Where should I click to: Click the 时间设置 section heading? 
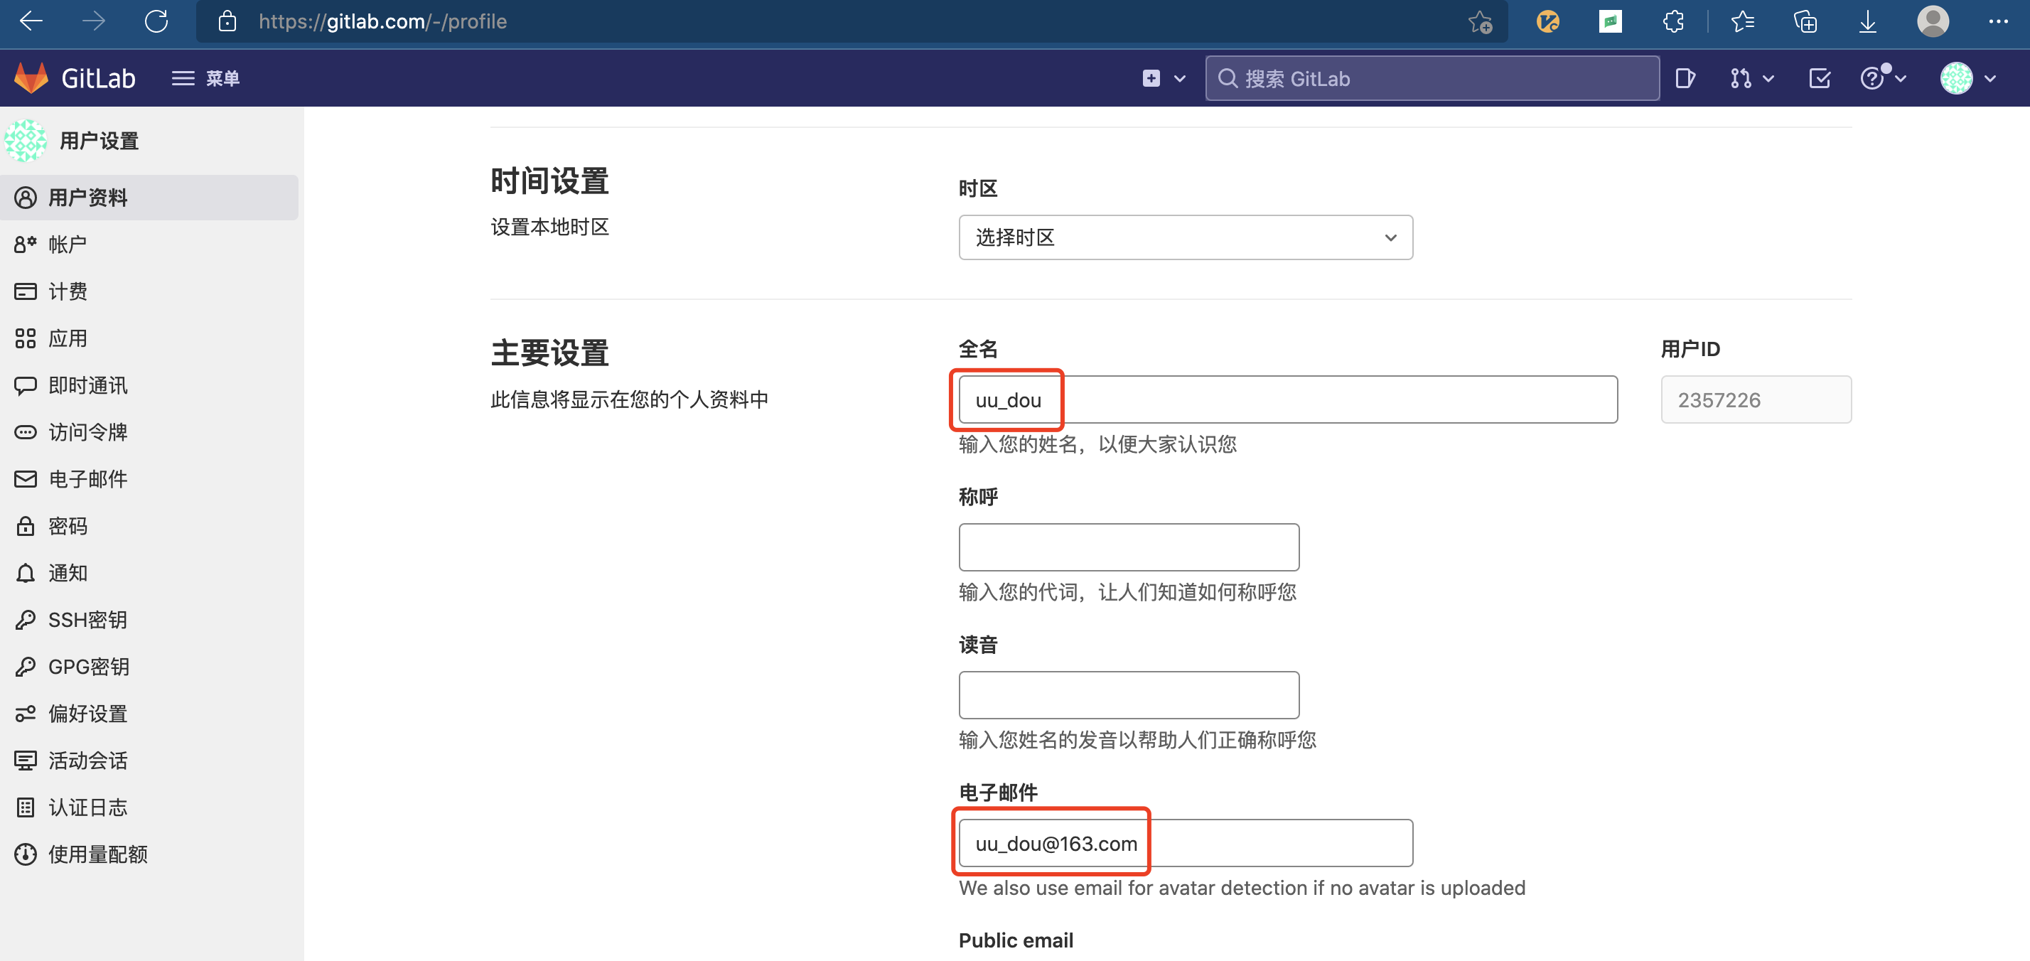tap(549, 181)
